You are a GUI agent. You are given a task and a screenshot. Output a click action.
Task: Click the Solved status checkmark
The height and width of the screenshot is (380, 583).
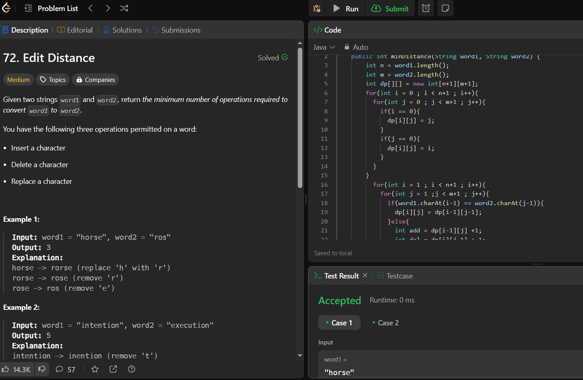pos(285,57)
